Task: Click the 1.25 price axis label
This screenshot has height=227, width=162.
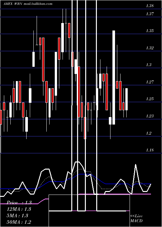Action: click(x=150, y=99)
